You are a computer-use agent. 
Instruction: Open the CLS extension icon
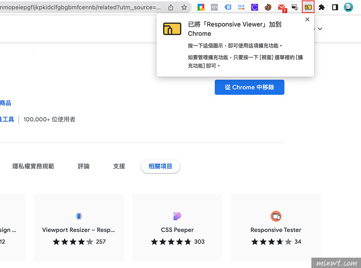click(241, 7)
